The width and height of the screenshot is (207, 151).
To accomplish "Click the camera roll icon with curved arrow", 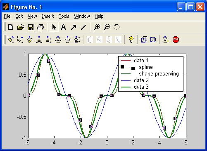I will pos(67,40).
